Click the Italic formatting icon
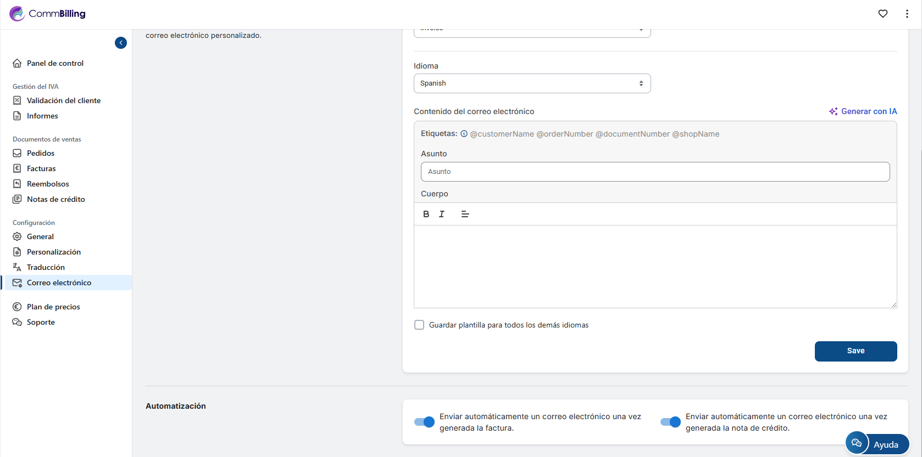 coord(442,214)
